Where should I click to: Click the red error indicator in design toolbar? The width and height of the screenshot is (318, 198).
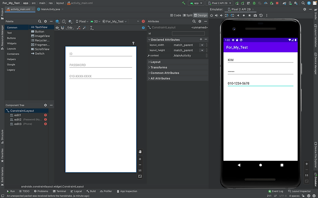pos(143,21)
